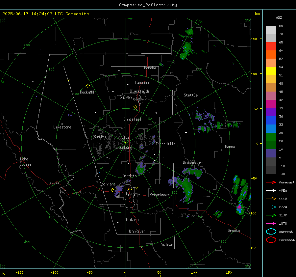Click the ThreeHills label
Viewport: 296px width, 277px height.
point(165,144)
